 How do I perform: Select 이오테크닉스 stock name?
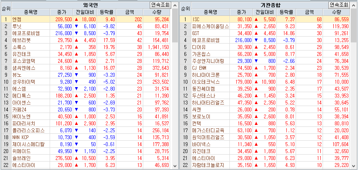point(206,82)
